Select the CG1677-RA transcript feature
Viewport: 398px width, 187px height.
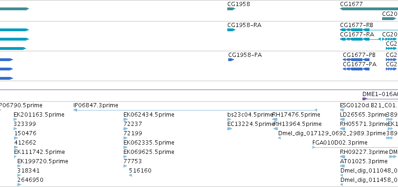click(x=361, y=39)
